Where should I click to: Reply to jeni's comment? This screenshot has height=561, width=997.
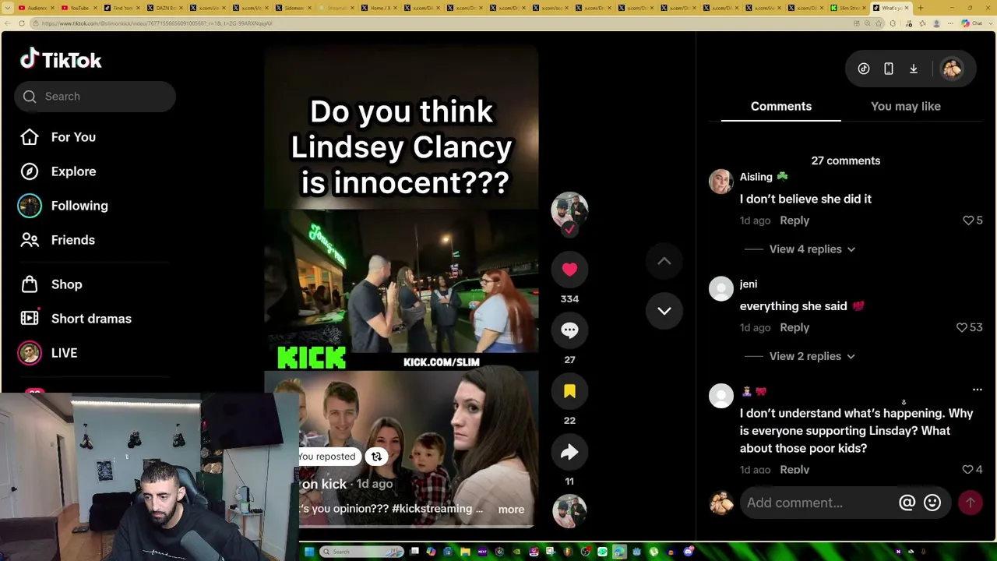coord(794,328)
